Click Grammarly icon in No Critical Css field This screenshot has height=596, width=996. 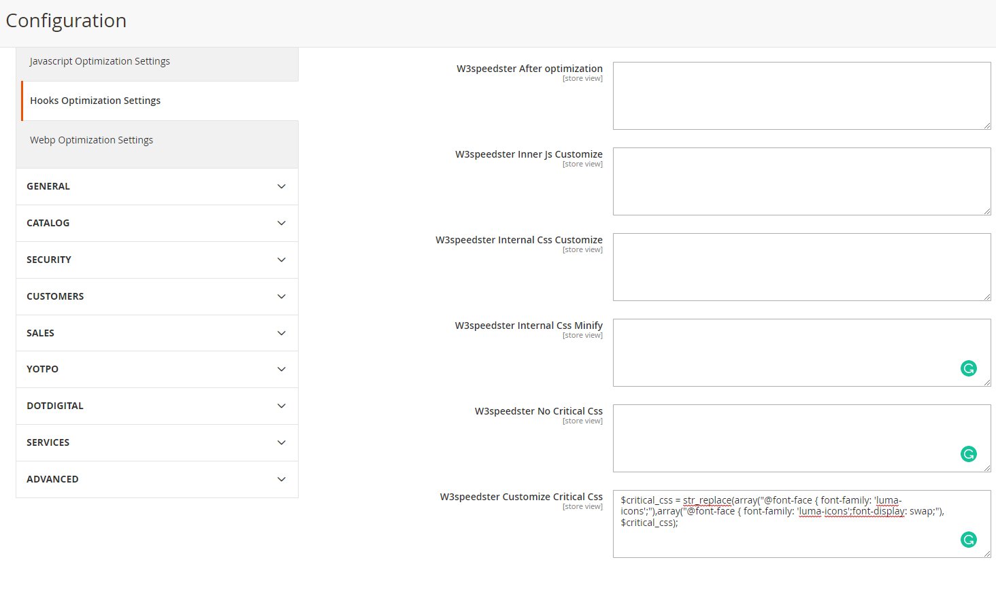(x=968, y=454)
